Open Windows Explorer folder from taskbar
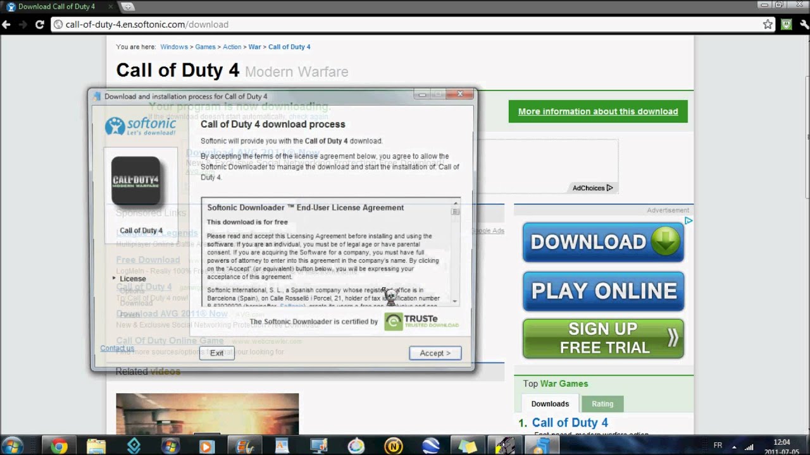The width and height of the screenshot is (810, 455). (x=96, y=446)
